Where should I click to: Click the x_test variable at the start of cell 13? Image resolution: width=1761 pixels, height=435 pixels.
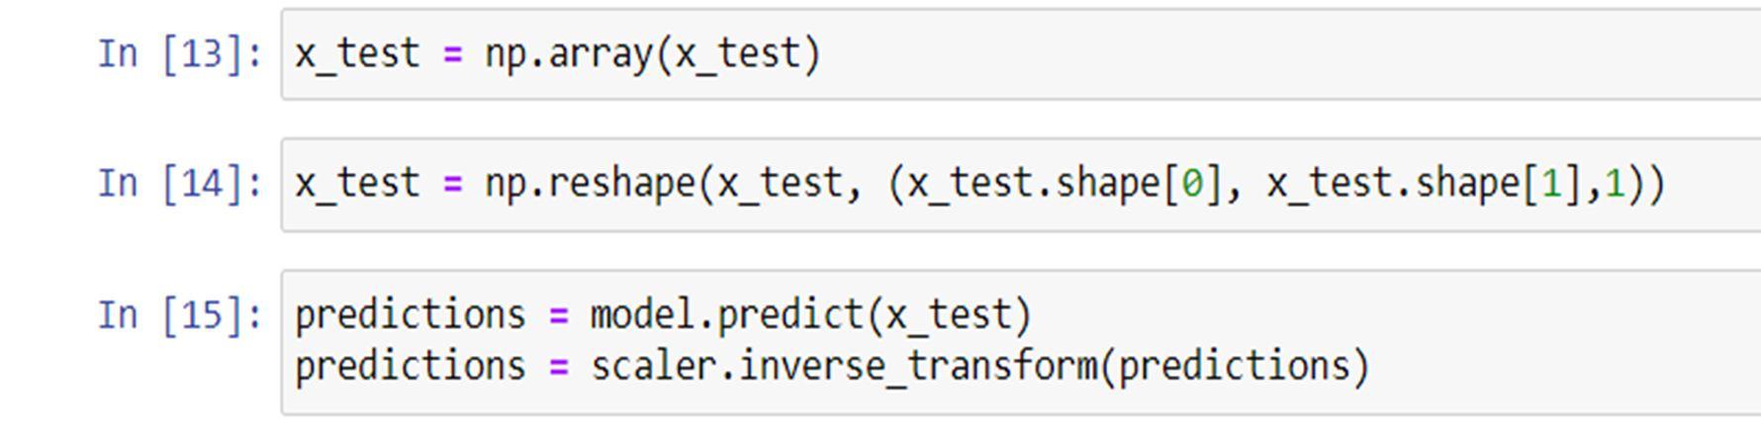click(x=357, y=53)
